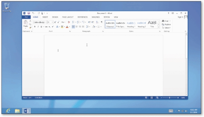204x117 pixels.
Task: Switch to the DESIGN tab
Action: [55, 17]
